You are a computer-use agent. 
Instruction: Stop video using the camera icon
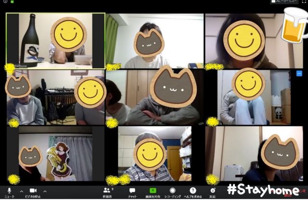pos(33,191)
